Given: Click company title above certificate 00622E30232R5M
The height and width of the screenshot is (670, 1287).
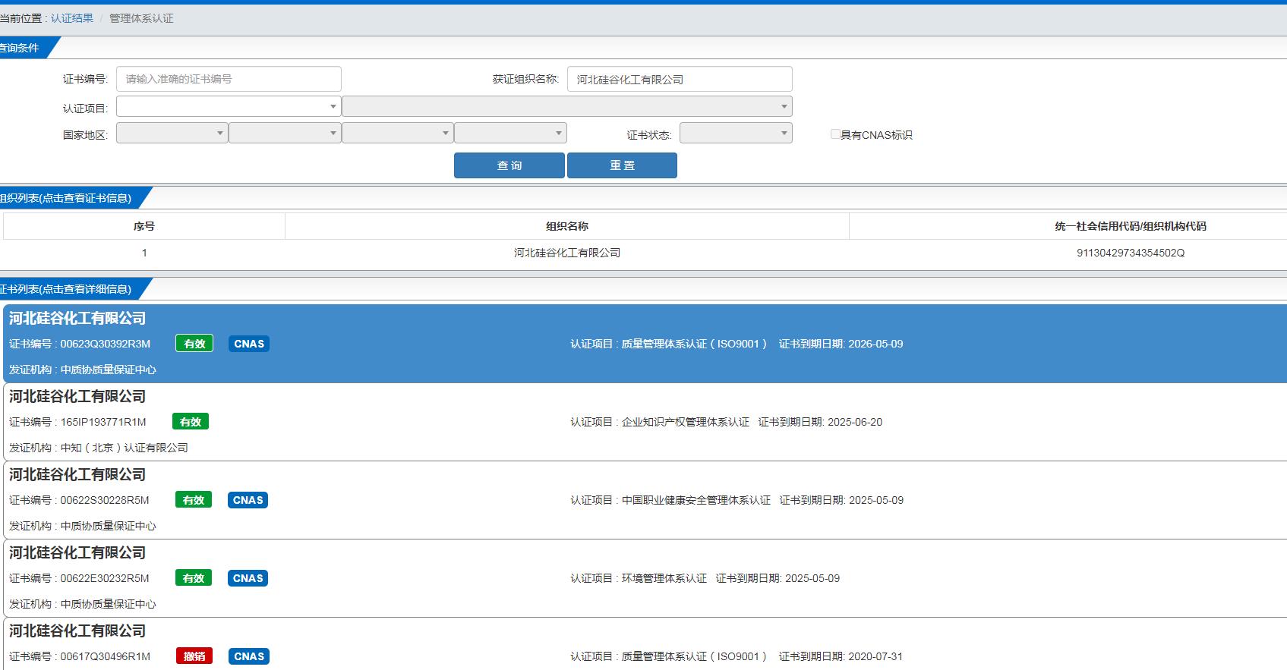Looking at the screenshot, I should click(x=77, y=553).
